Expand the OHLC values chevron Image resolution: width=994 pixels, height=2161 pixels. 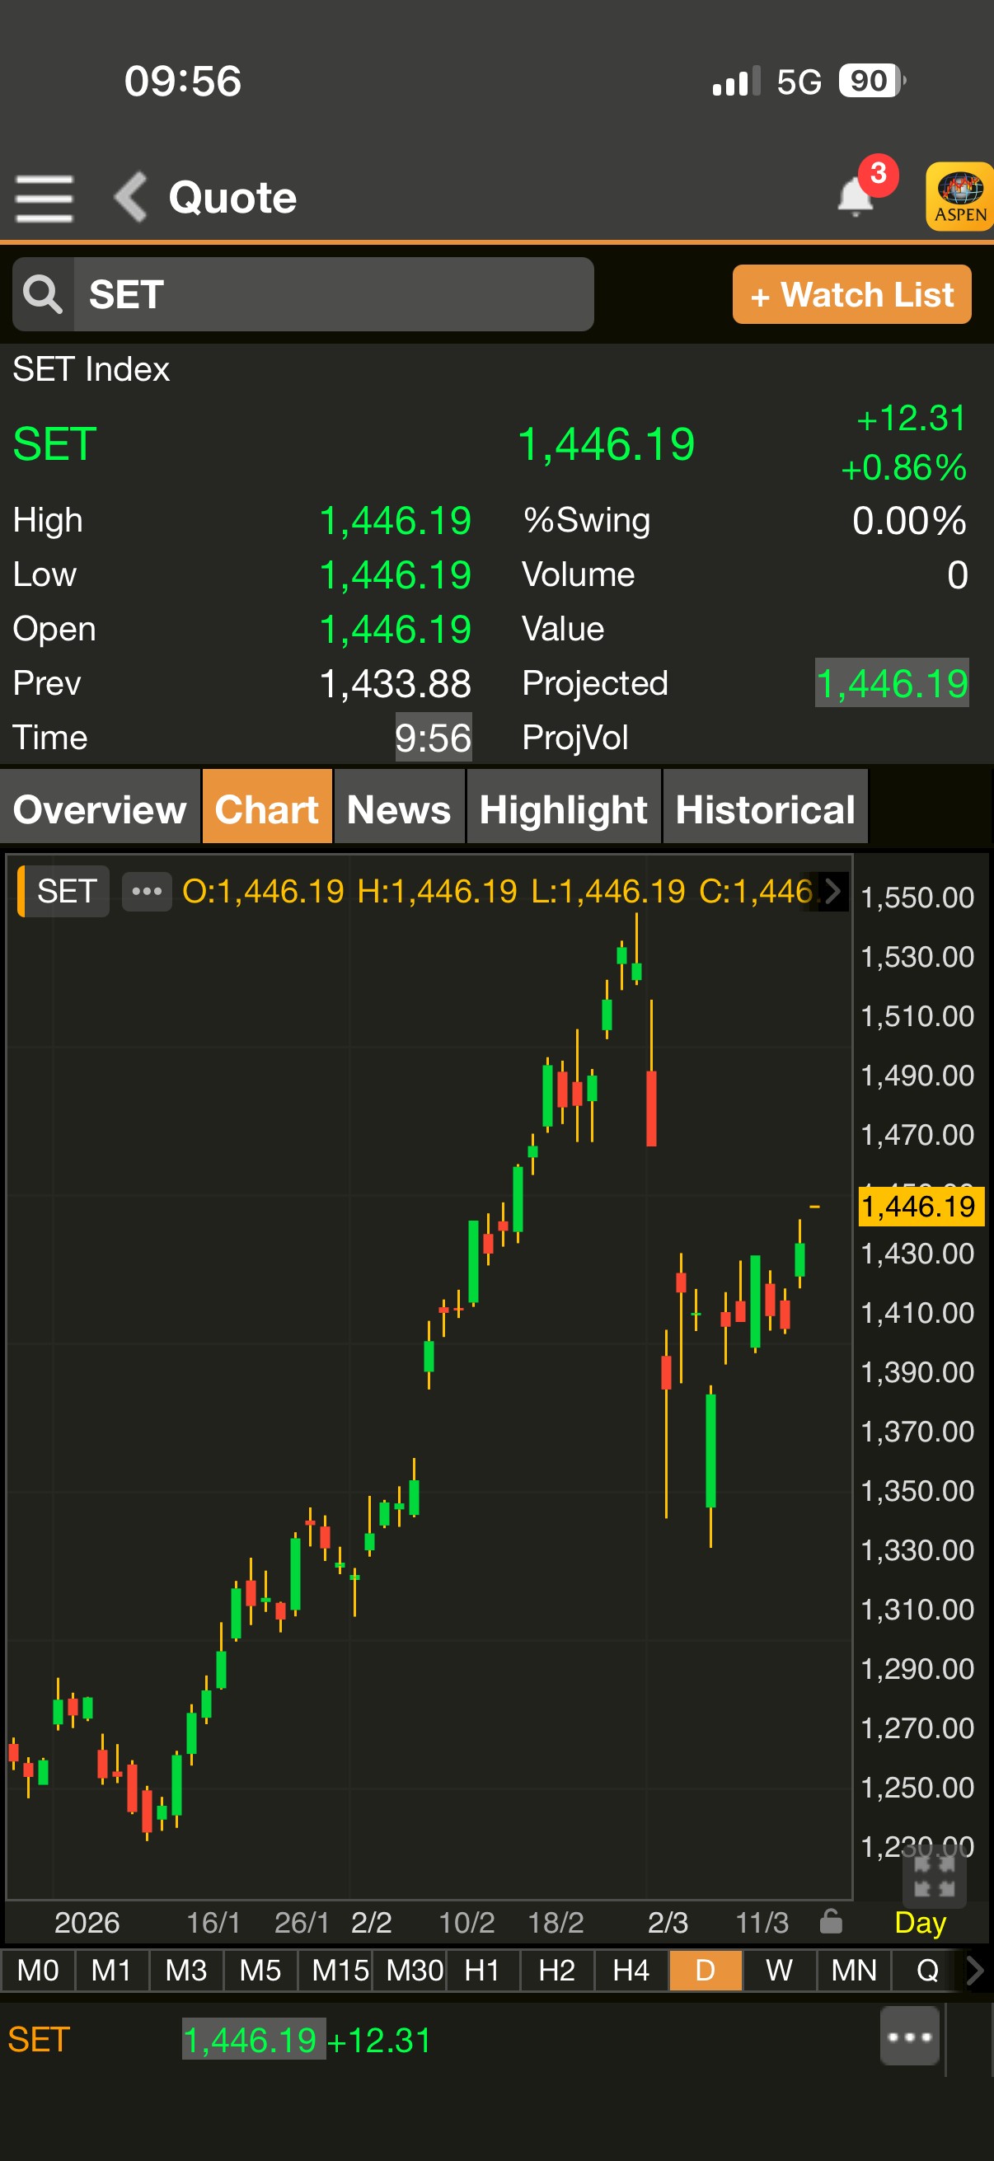click(832, 891)
